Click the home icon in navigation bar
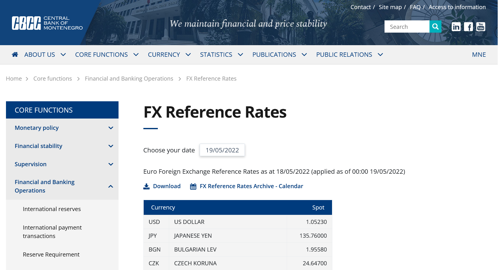 click(x=15, y=55)
